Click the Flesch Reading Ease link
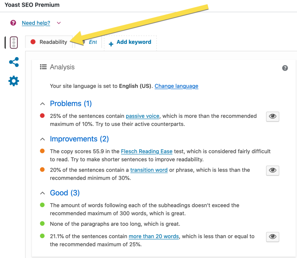297x258 pixels. click(x=146, y=151)
